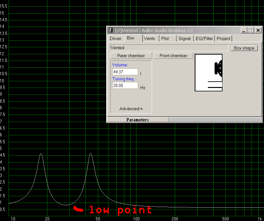Image resolution: width=264 pixels, height=221 pixels.
Task: Click the 20 Hz axis label
Action: [47, 219]
